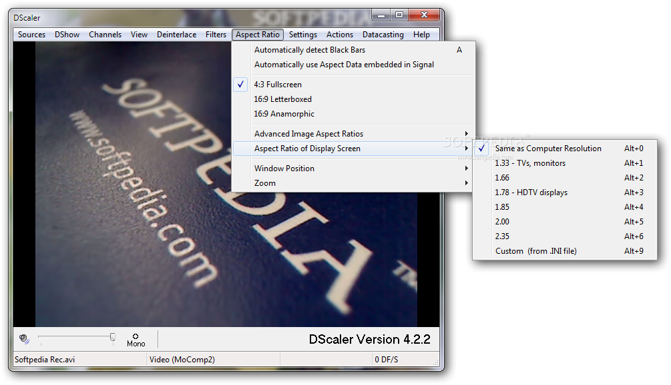Screen dimensions: 671x385
Task: Choose the 1.85 display ratio
Action: point(565,207)
